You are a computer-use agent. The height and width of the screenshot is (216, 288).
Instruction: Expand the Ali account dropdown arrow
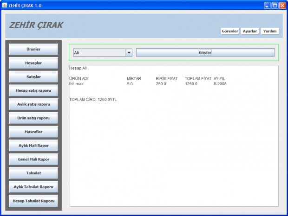pyautogui.click(x=129, y=52)
